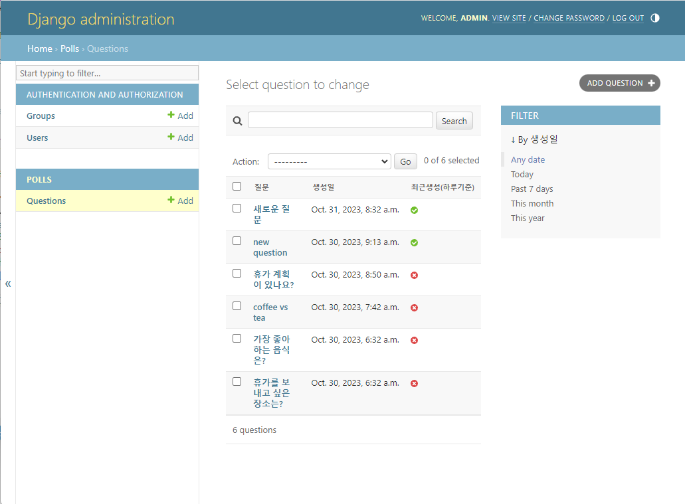Open the new question entry
685x504 pixels.
pos(270,247)
